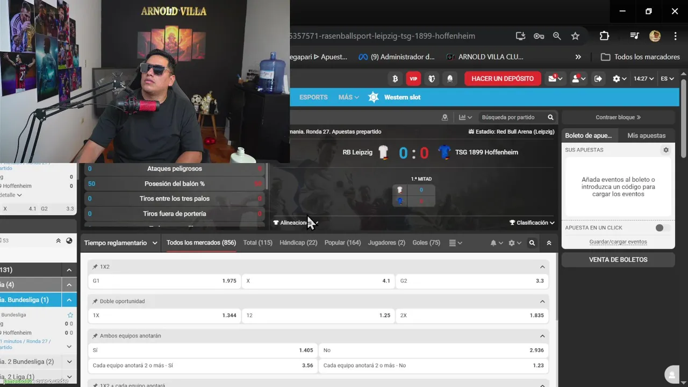Select draw X odds 4.1
Image resolution: width=688 pixels, height=387 pixels.
(x=318, y=281)
